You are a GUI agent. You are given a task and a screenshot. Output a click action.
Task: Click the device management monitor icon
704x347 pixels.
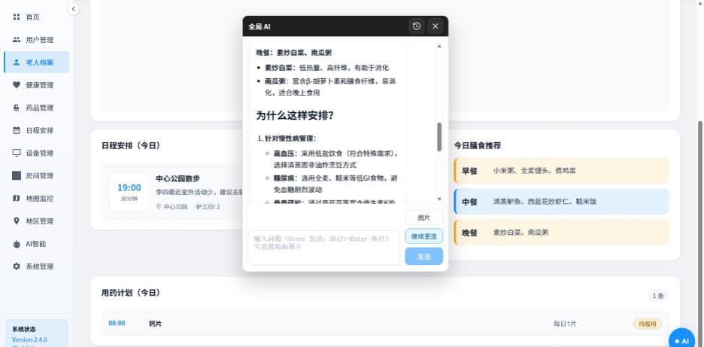coord(17,153)
